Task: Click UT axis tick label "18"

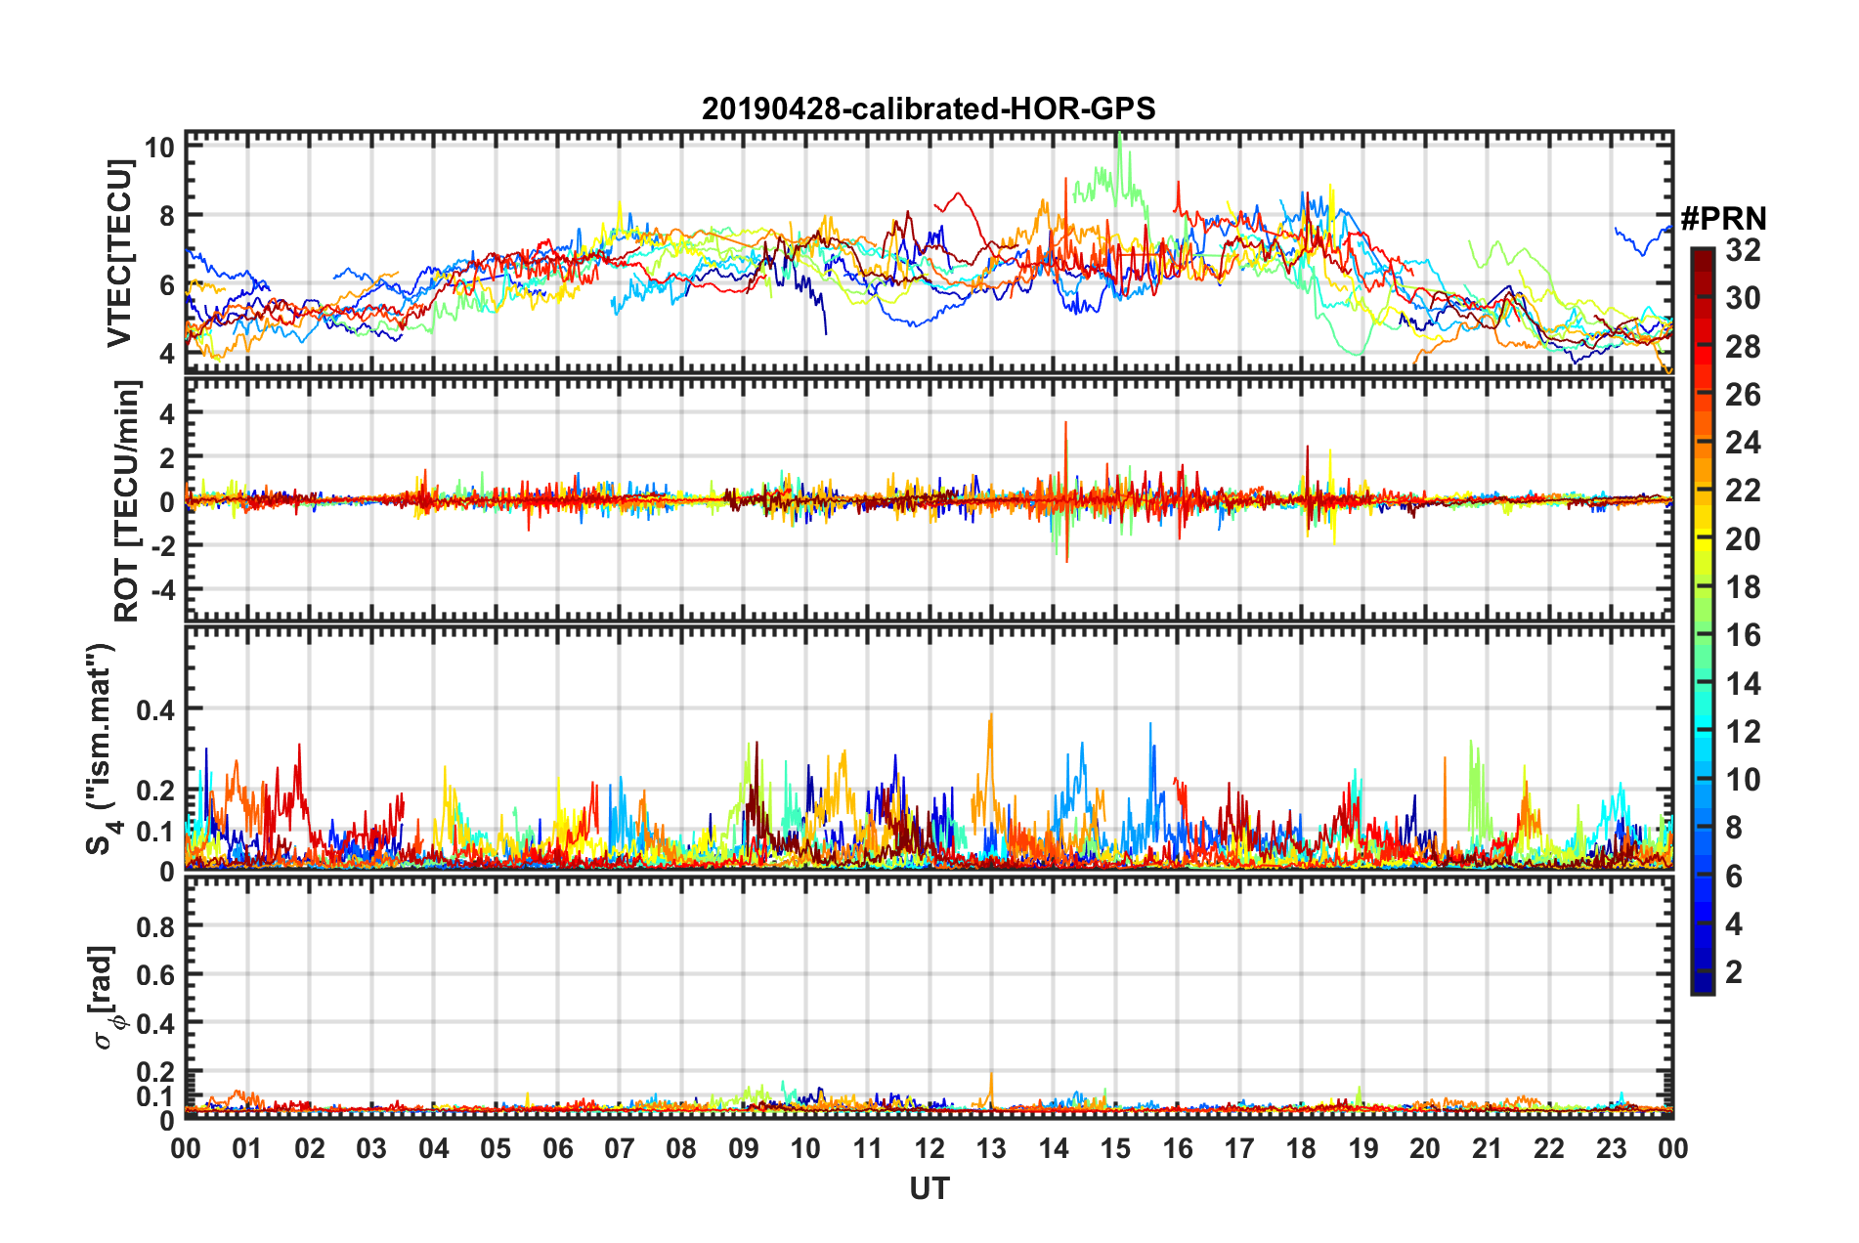Action: tap(1301, 1148)
